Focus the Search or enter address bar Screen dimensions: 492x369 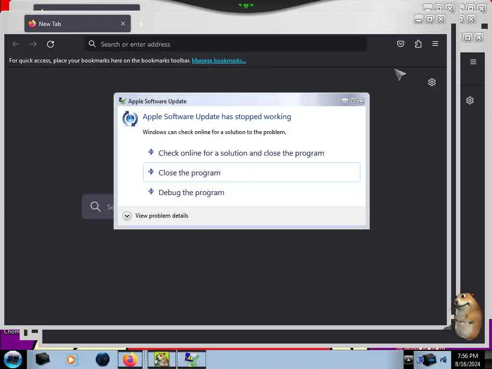226,44
